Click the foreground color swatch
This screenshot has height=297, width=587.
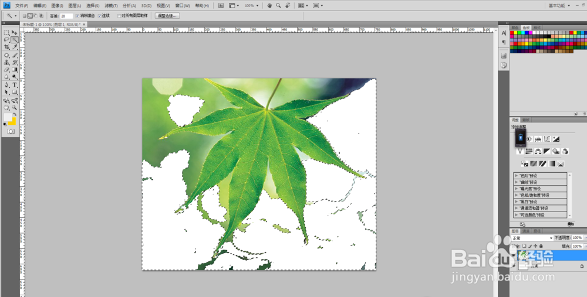tap(8, 117)
